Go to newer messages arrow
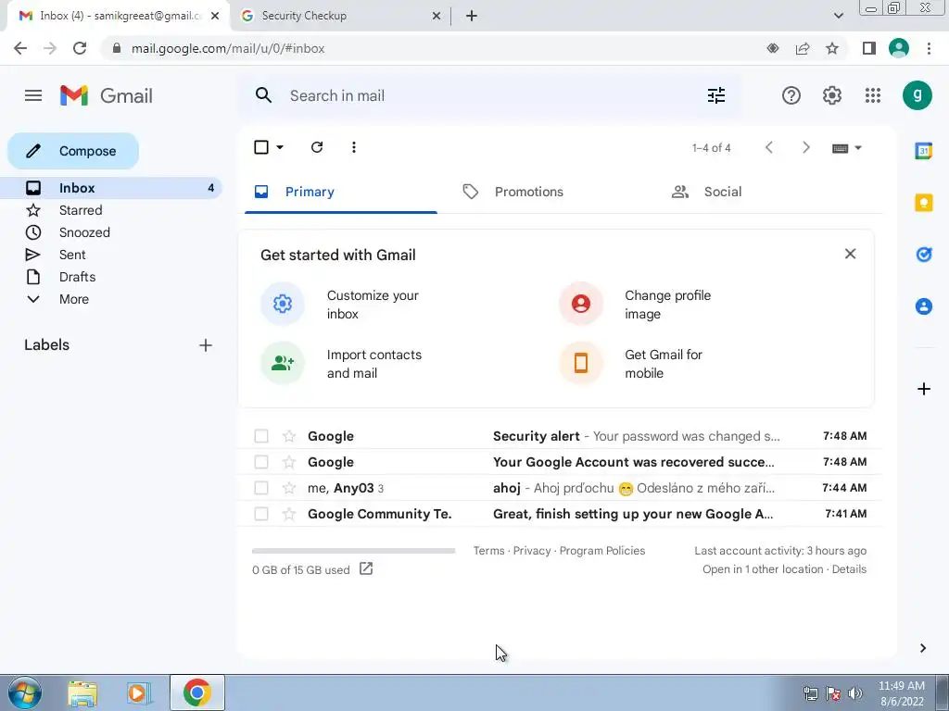This screenshot has width=949, height=711. (769, 147)
